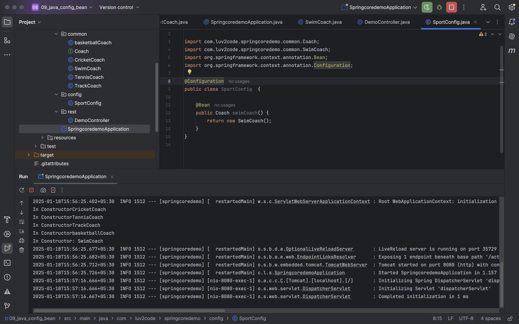Open the Project view dropdown
Image resolution: width=519 pixels, height=324 pixels.
pos(30,22)
